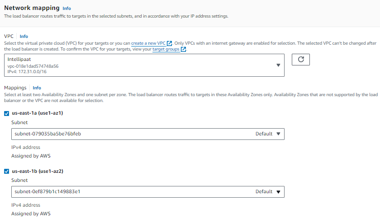Click the arrow icon in us-east-1b subnet field

tap(278, 191)
